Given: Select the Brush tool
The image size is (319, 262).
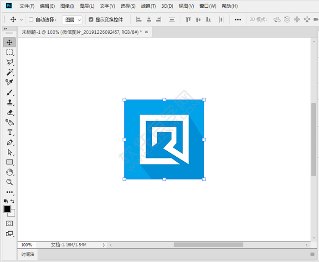Looking at the screenshot, I should click(10, 92).
